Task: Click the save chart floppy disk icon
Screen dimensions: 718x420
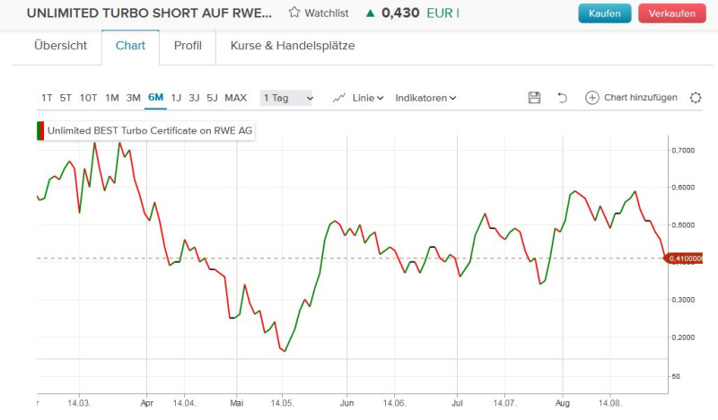Action: (534, 98)
